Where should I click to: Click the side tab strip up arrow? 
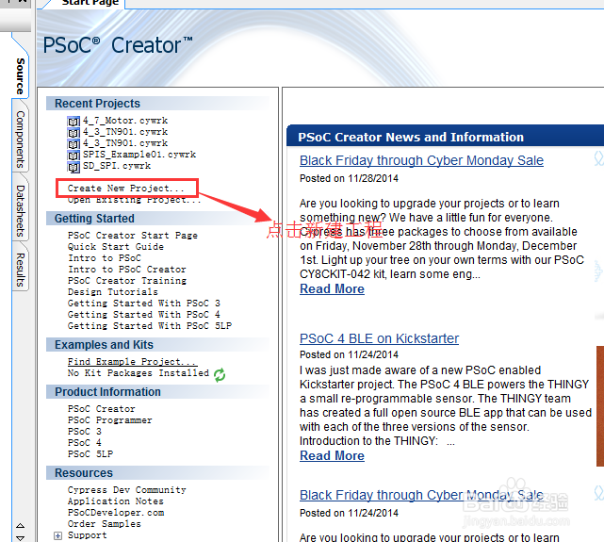point(21,526)
